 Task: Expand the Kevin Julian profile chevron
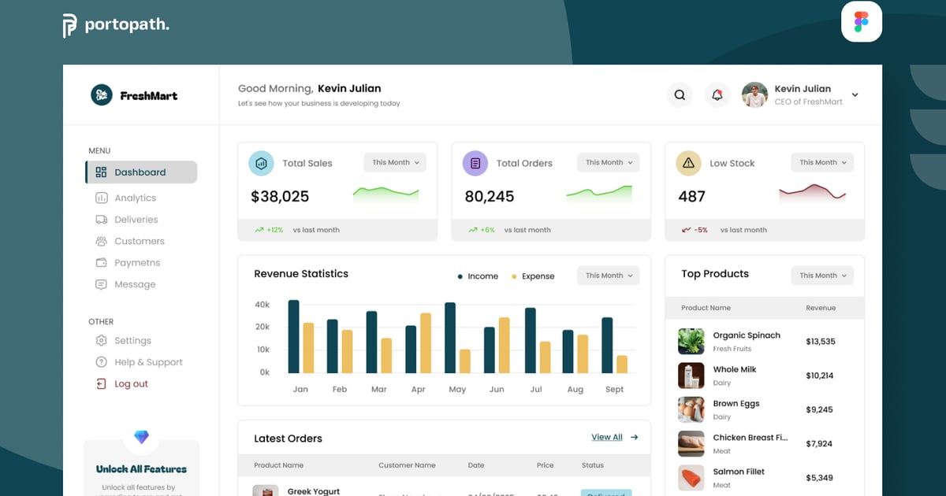(x=855, y=95)
